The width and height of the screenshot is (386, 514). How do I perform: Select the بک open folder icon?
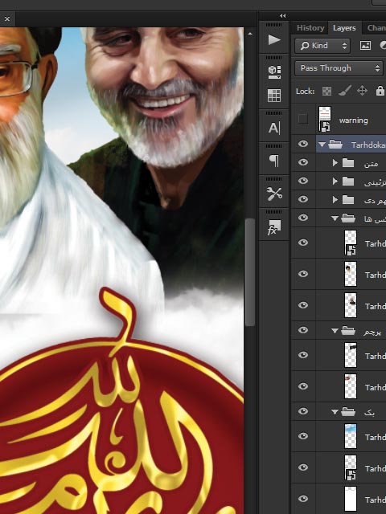point(348,412)
